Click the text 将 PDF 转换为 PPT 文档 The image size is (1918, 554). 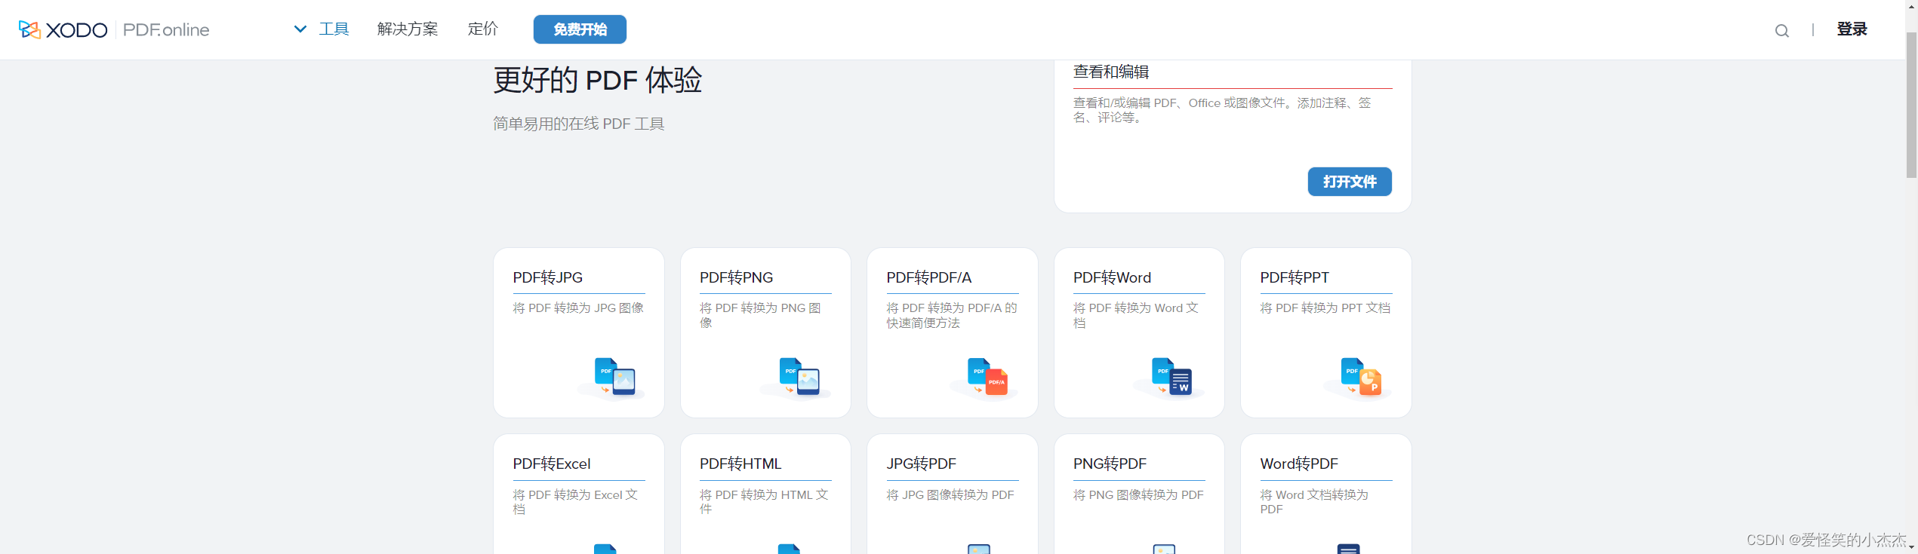[1325, 308]
